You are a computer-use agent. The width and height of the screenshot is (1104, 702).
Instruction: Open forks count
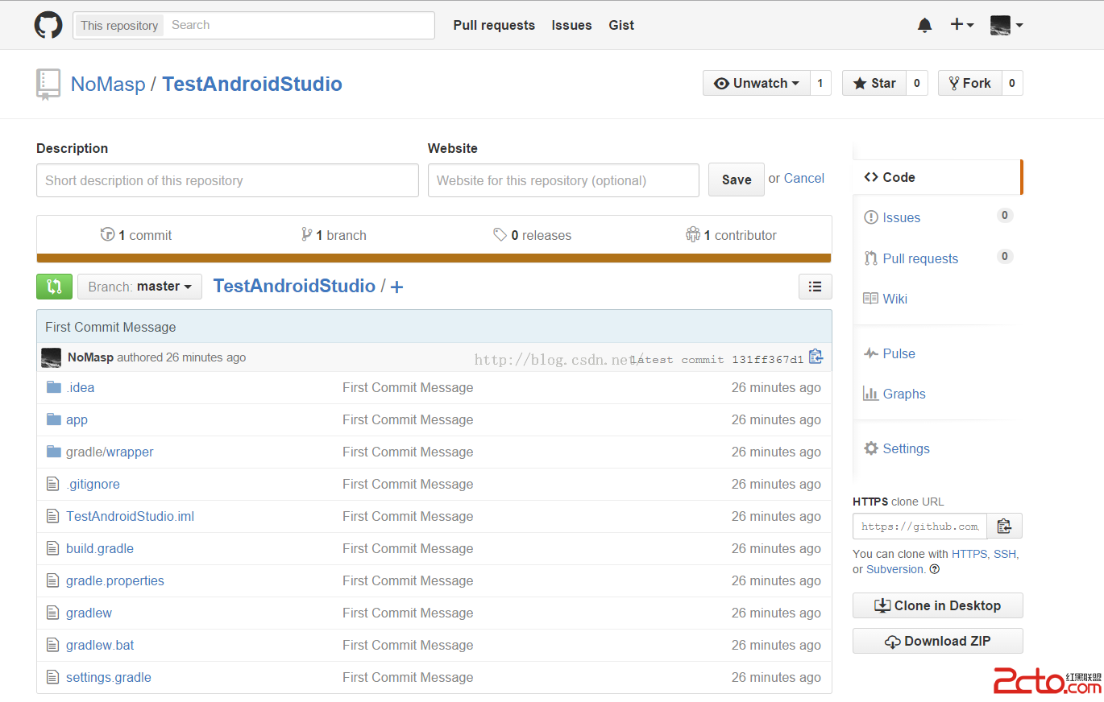point(1012,83)
